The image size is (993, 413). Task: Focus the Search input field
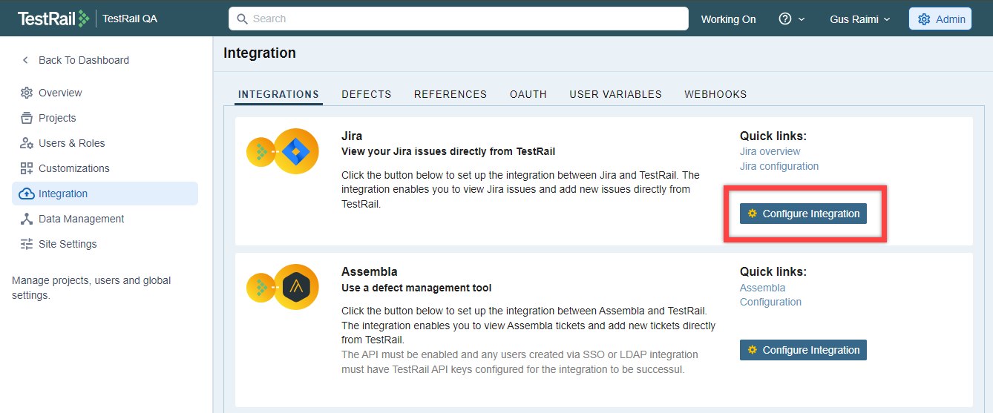coord(459,19)
